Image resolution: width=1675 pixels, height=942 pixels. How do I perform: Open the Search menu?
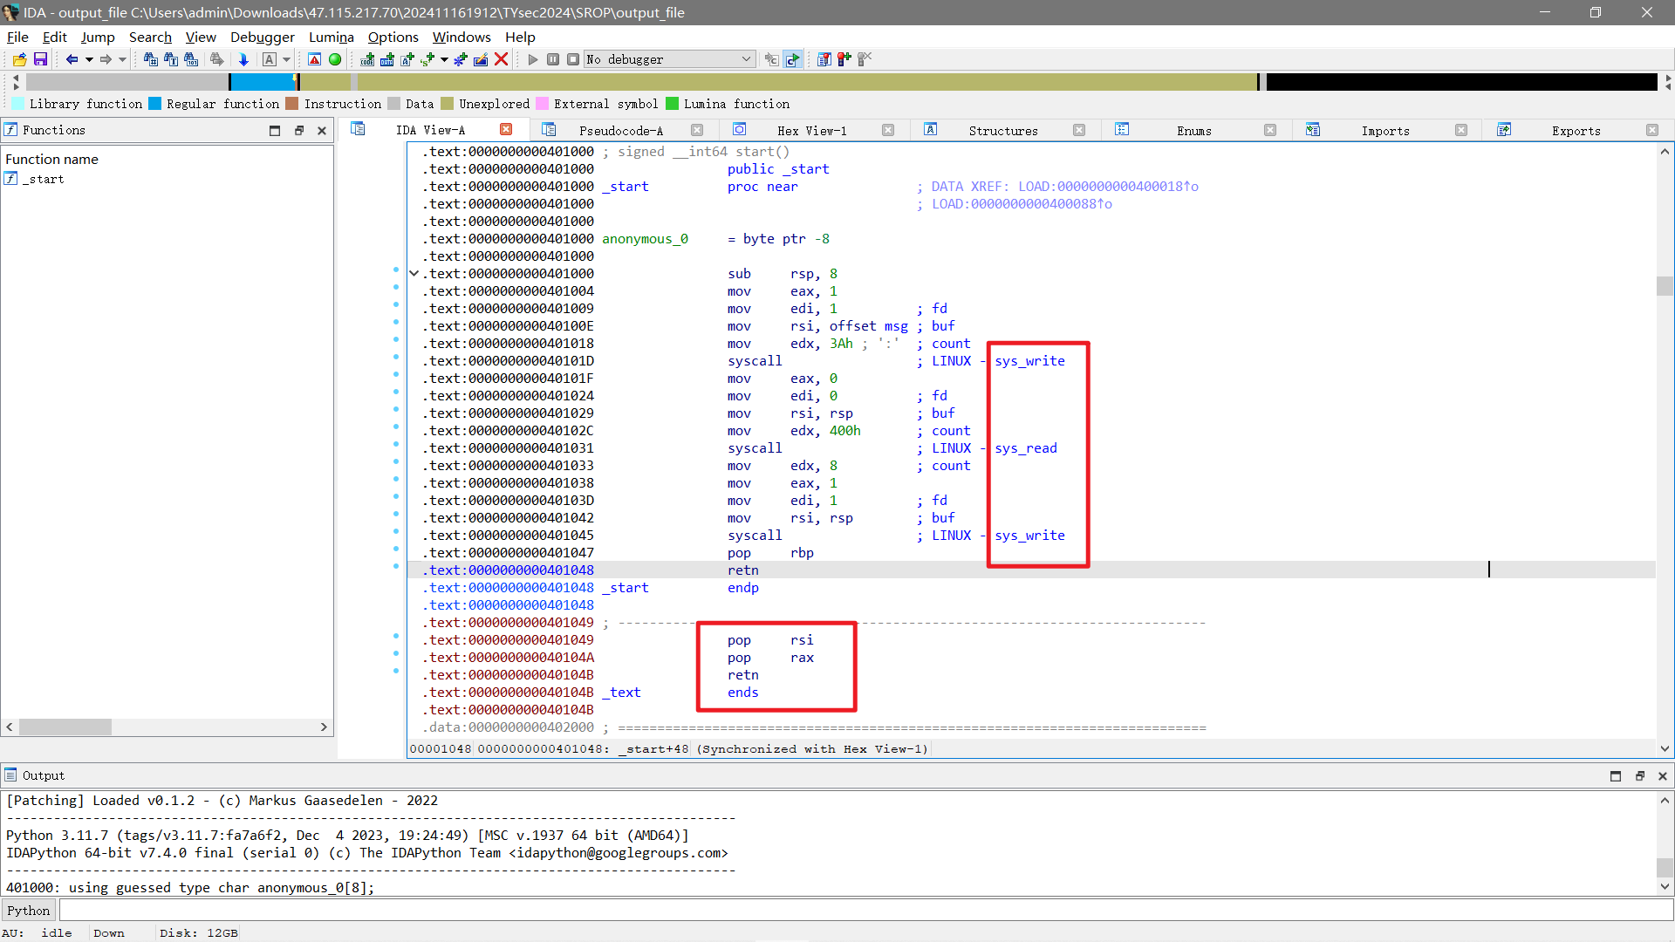click(x=150, y=37)
